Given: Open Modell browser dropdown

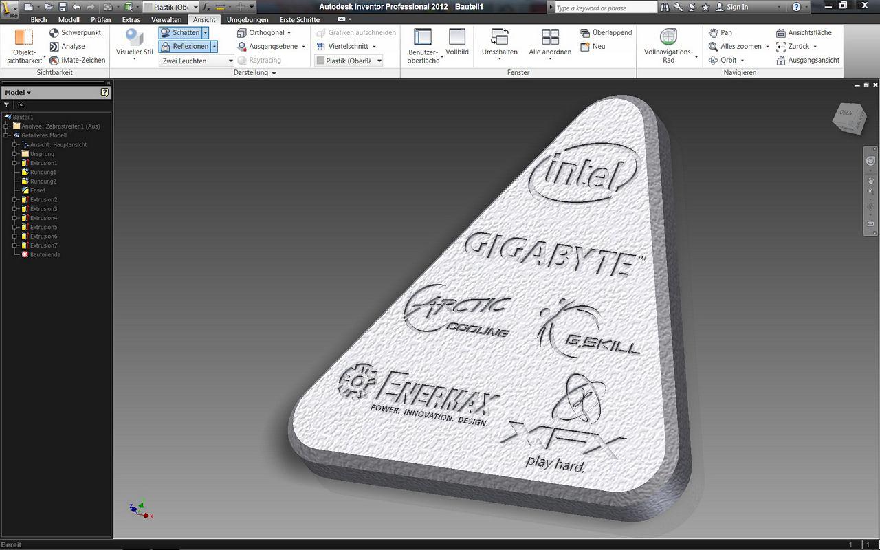Looking at the screenshot, I should click(x=18, y=92).
